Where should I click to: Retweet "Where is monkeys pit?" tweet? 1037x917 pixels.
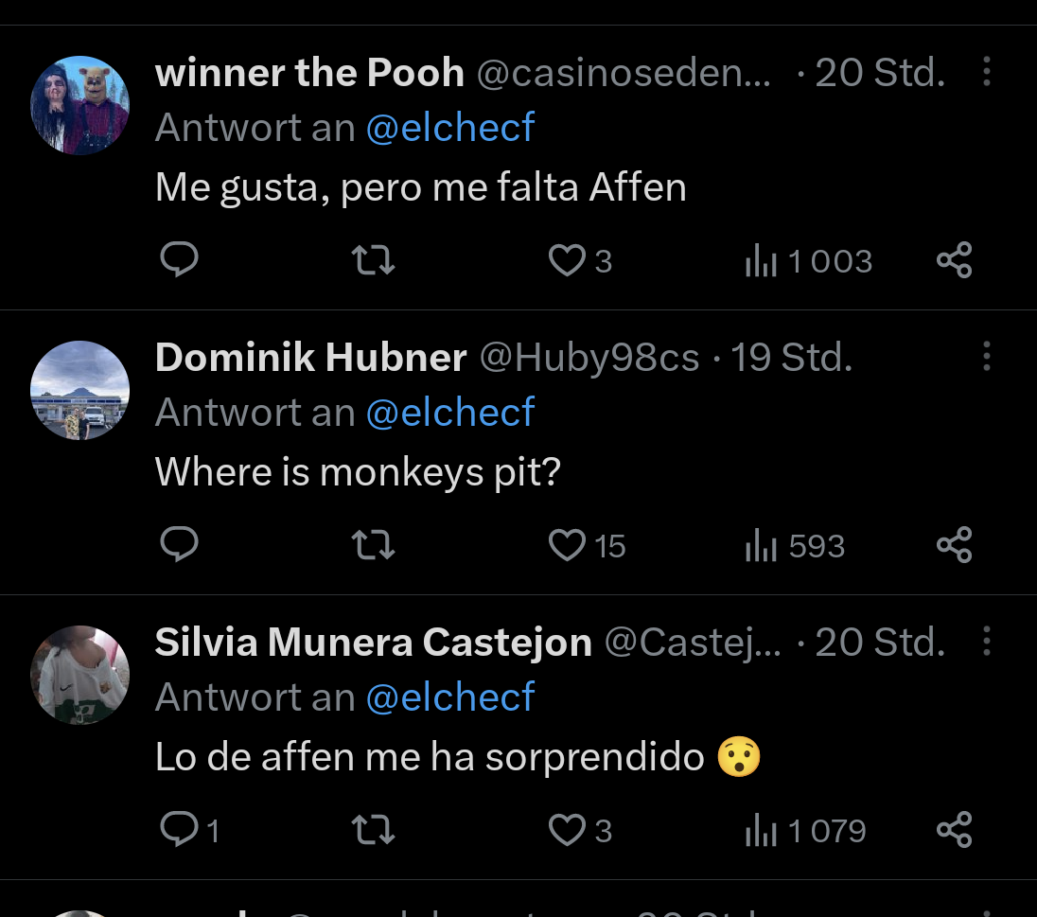(x=373, y=544)
